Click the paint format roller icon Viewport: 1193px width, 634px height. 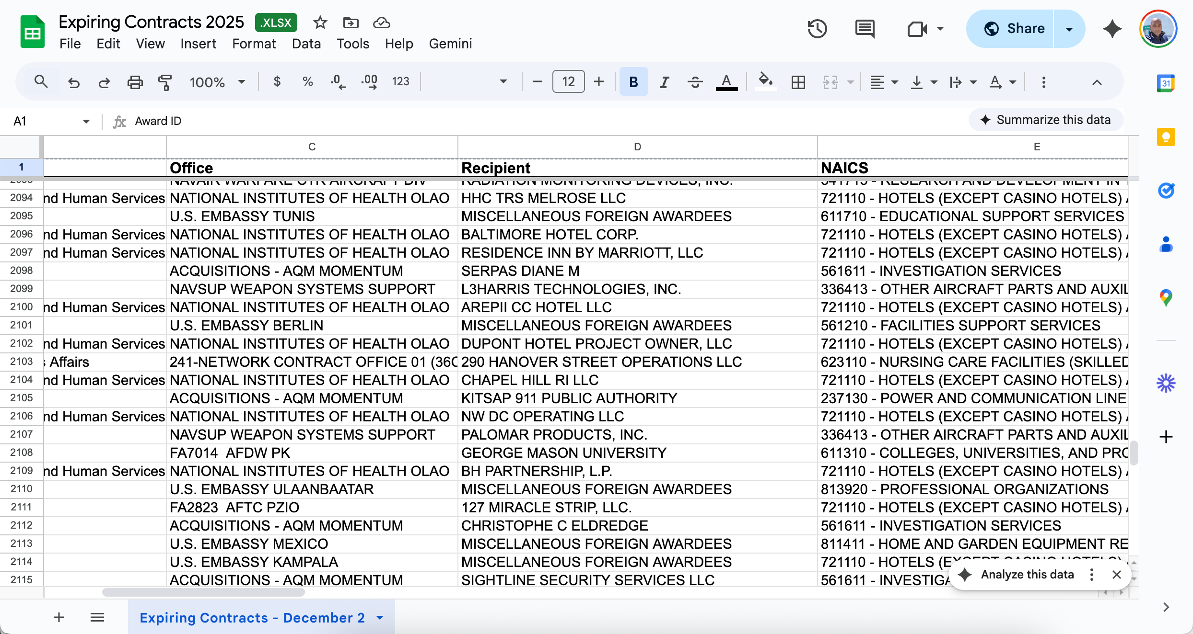165,82
